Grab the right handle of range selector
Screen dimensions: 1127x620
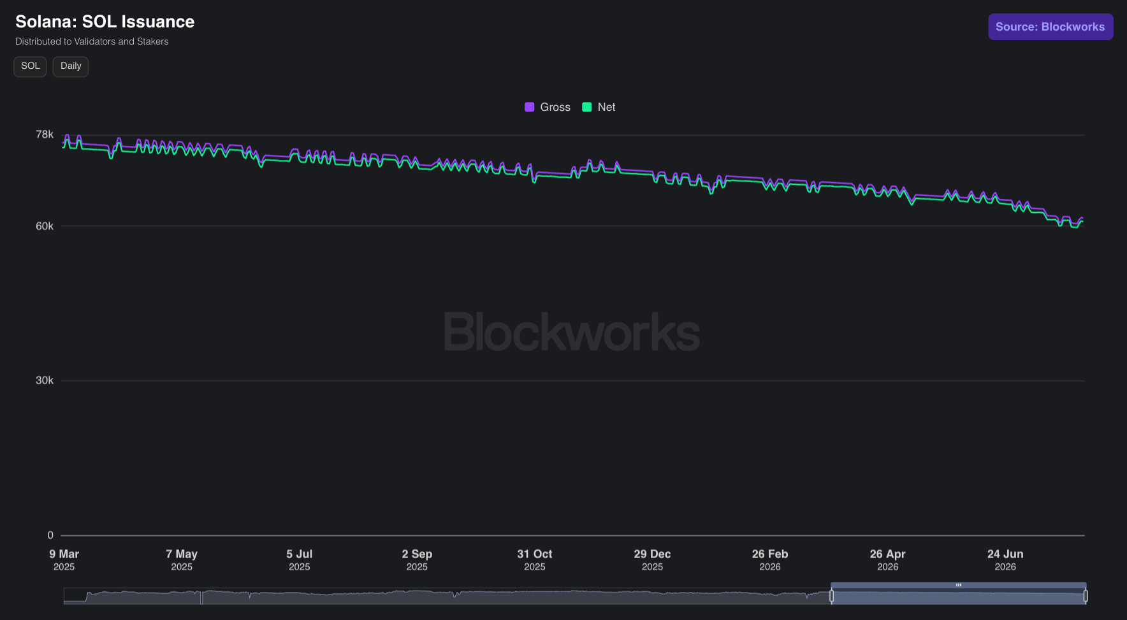click(x=1086, y=596)
